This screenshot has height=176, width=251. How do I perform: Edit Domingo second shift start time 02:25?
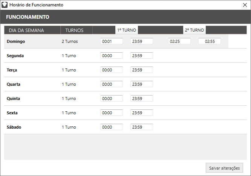point(179,41)
